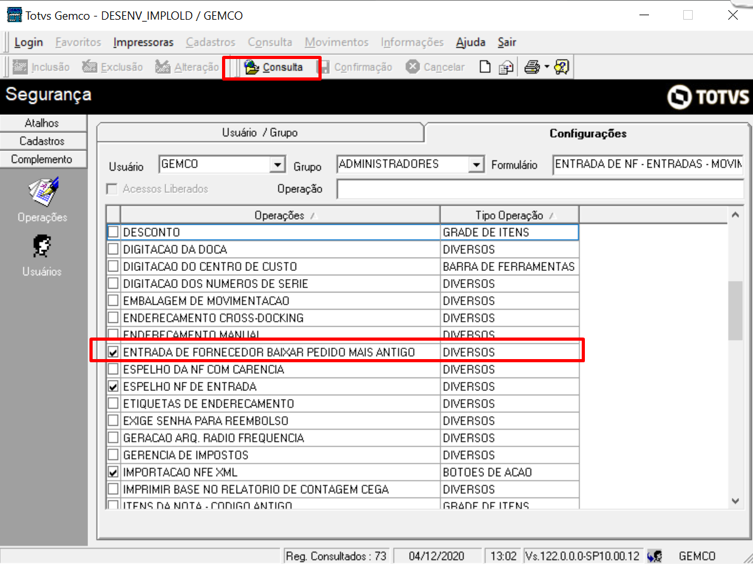Image resolution: width=753 pixels, height=564 pixels.
Task: Switch to the Usuário / Grupo tab
Action: (260, 133)
